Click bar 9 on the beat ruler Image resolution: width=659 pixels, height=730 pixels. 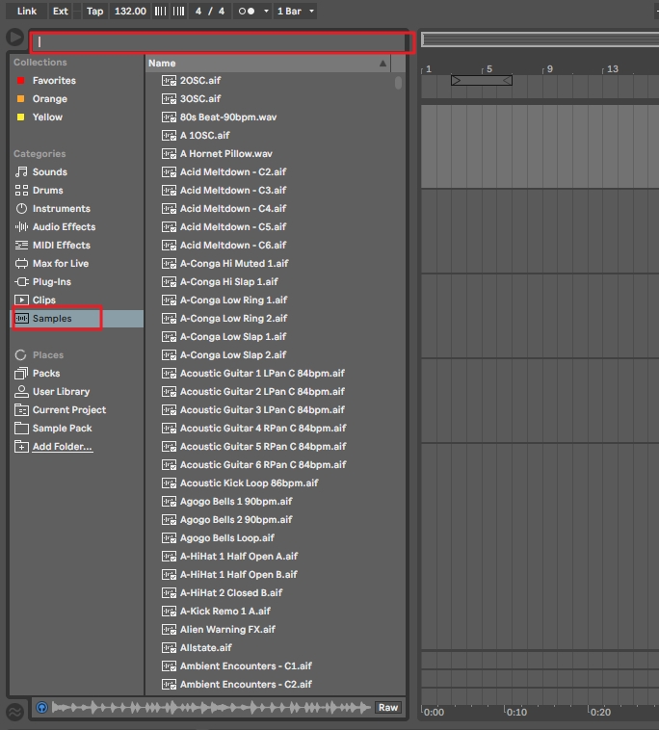coord(549,69)
